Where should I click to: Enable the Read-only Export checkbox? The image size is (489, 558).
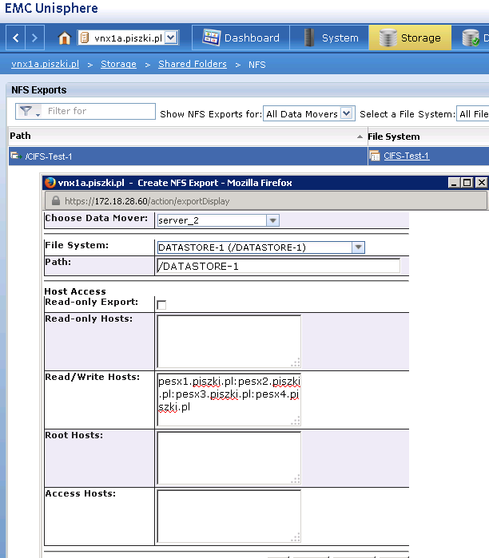(161, 305)
